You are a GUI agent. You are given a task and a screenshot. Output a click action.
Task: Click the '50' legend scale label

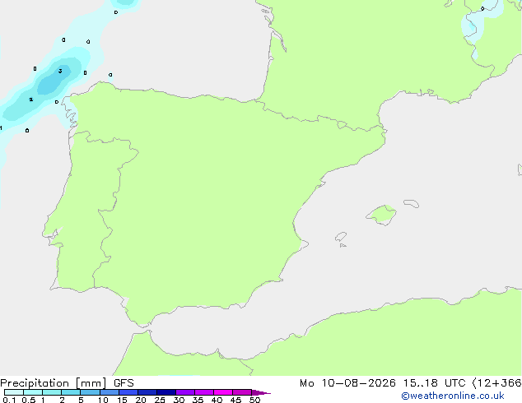click(x=254, y=400)
